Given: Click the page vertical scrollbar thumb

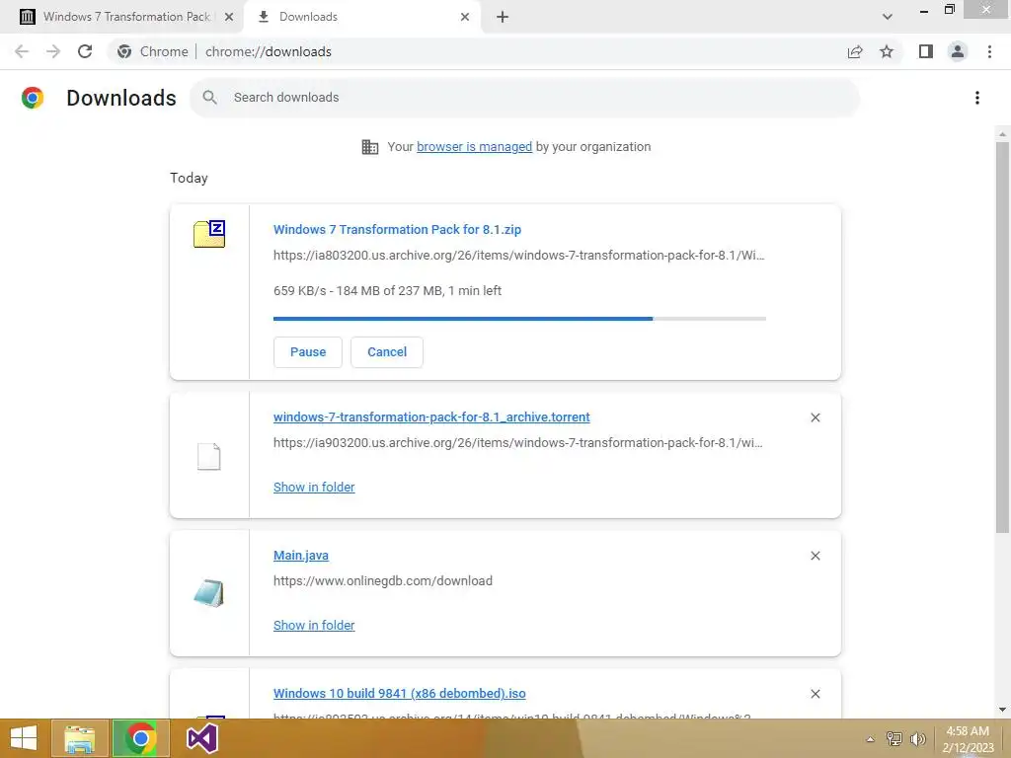Looking at the screenshot, I should [1002, 338].
